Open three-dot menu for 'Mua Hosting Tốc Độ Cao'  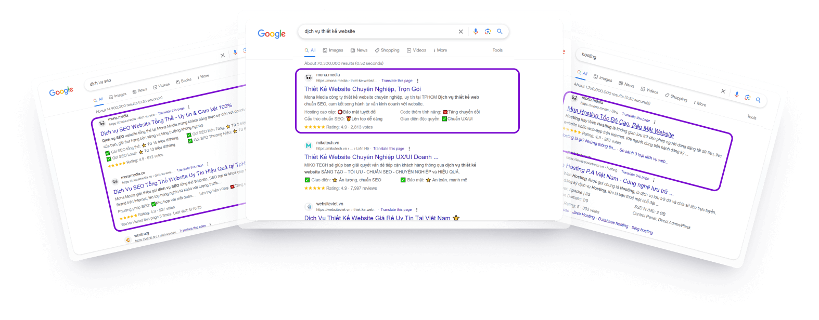tap(655, 122)
